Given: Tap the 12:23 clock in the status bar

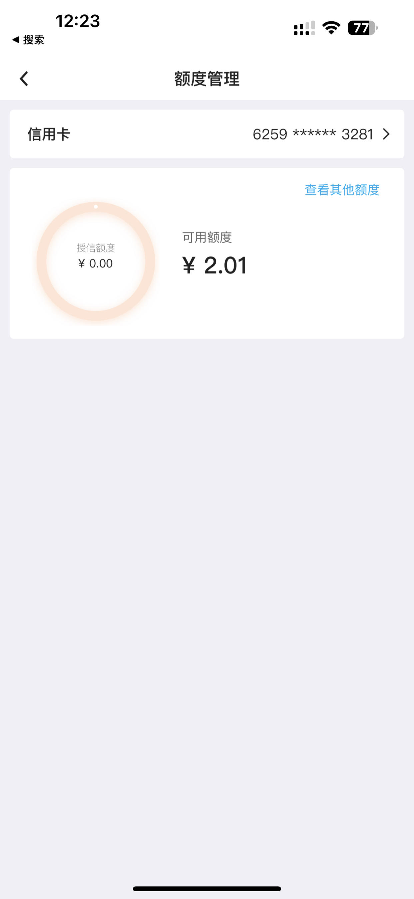Looking at the screenshot, I should coord(78,21).
